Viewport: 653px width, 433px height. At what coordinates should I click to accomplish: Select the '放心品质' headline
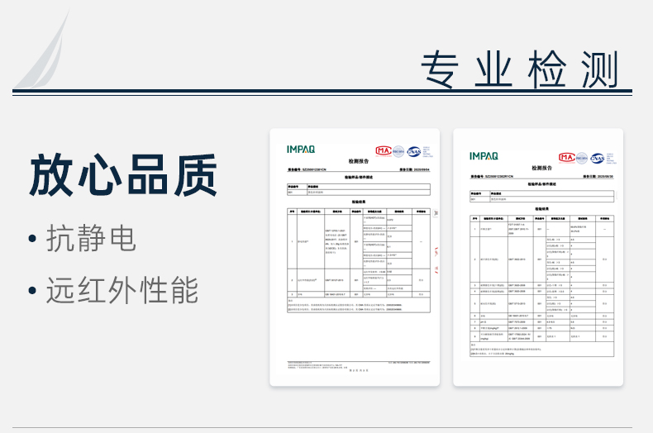coord(123,175)
